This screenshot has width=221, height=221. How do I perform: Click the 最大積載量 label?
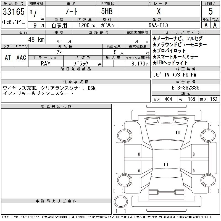(138, 46)
